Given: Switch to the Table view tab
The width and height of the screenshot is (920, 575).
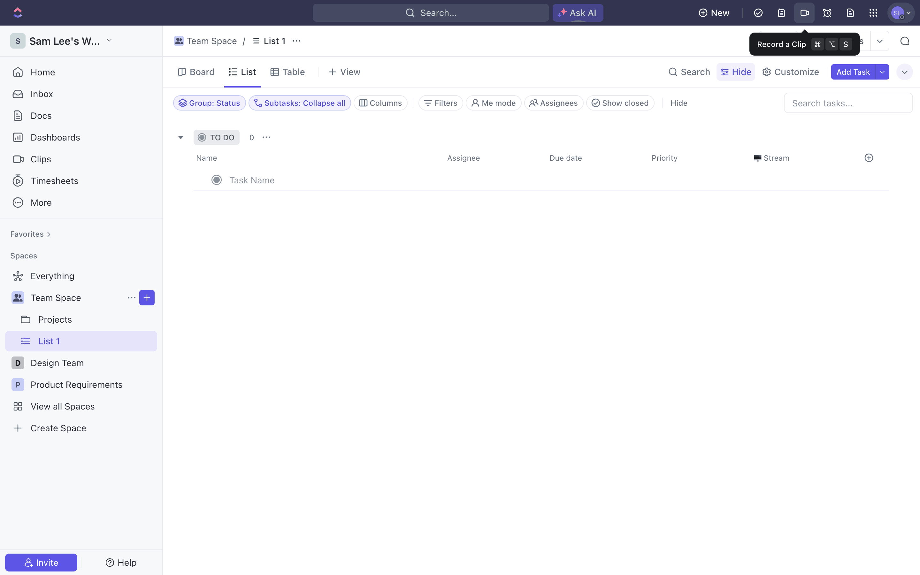Looking at the screenshot, I should tap(288, 72).
